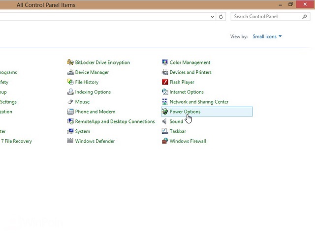Open Mouse settings link
This screenshot has width=315, height=236.
click(x=82, y=102)
